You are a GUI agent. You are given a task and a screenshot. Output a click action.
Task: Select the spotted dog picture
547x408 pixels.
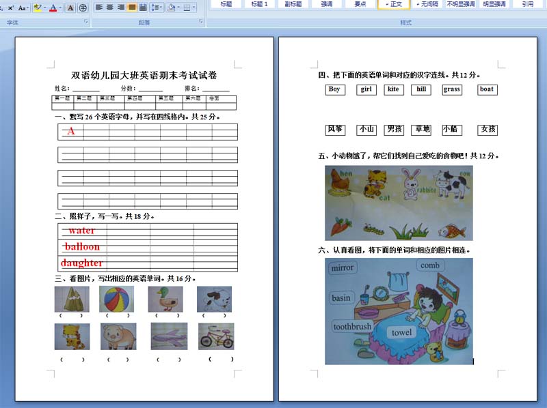coord(214,299)
